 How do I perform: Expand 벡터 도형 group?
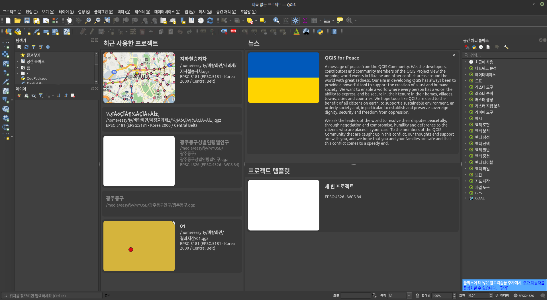pos(465,125)
